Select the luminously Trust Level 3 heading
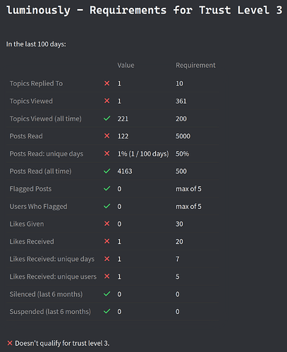Viewport: 287px width, 352px height. [x=145, y=11]
